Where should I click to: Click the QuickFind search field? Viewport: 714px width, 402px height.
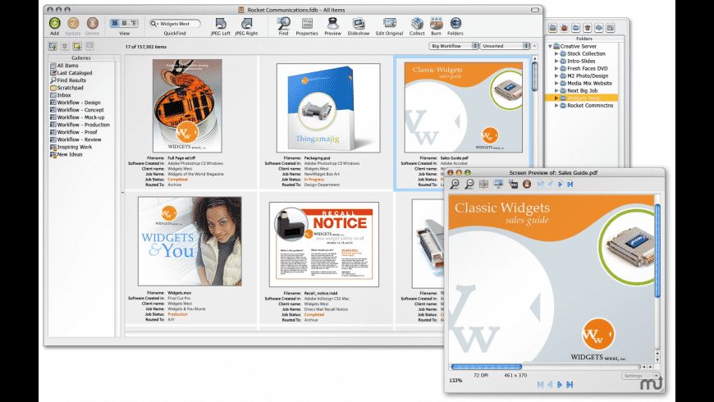tap(175, 24)
